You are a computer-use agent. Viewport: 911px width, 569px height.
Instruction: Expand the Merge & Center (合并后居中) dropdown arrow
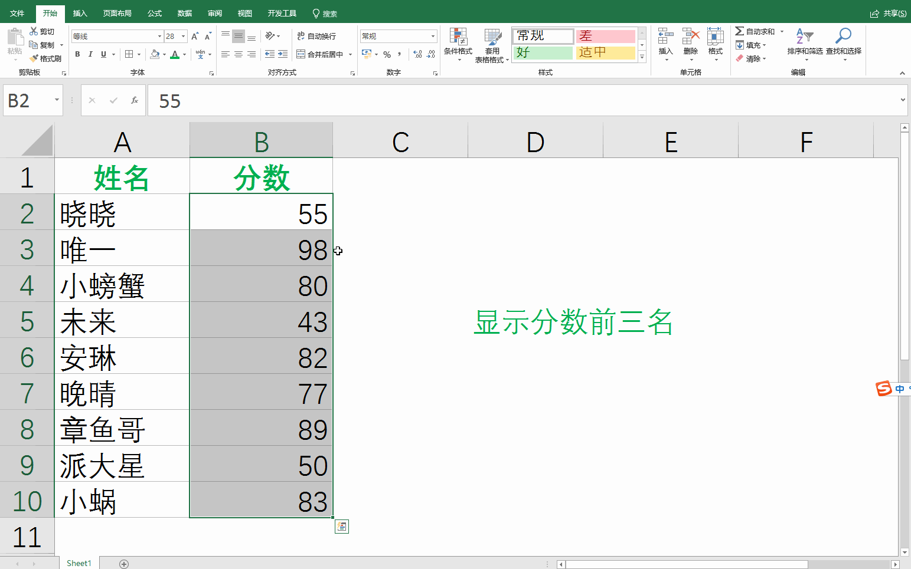coord(351,54)
